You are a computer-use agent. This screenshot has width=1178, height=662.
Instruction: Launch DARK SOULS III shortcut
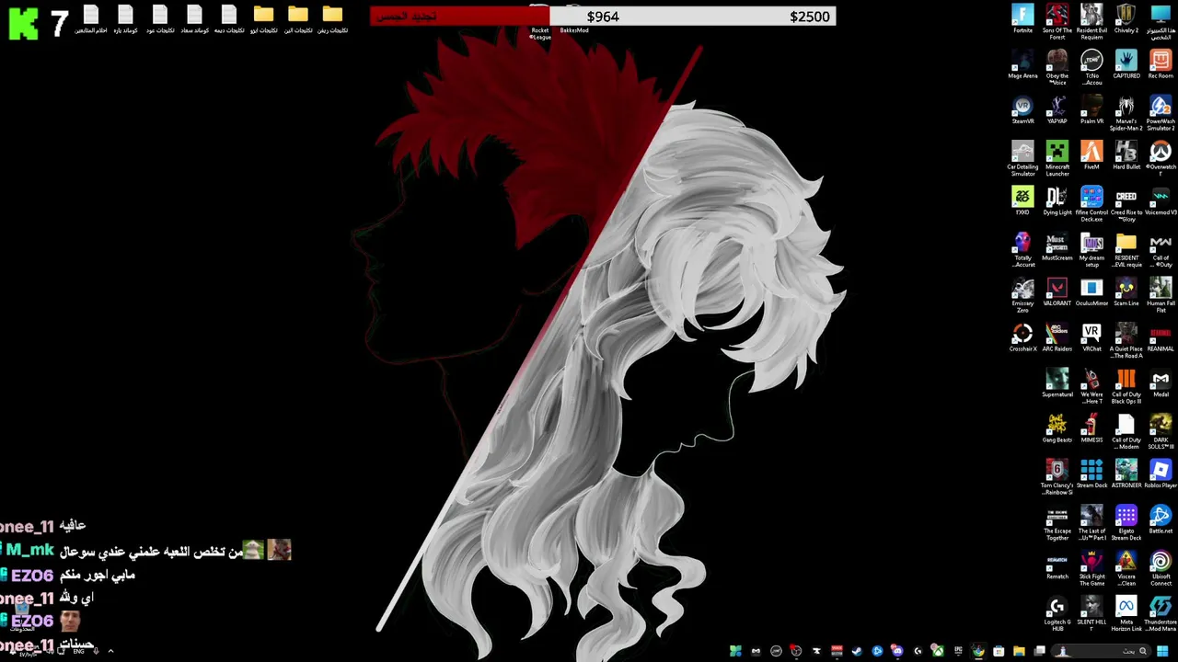(1161, 431)
